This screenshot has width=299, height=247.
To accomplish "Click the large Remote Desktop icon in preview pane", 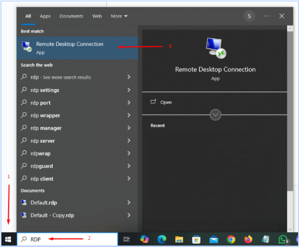I will pyautogui.click(x=216, y=48).
